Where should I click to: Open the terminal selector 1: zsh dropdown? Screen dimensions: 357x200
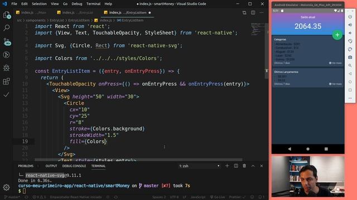(x=199, y=166)
